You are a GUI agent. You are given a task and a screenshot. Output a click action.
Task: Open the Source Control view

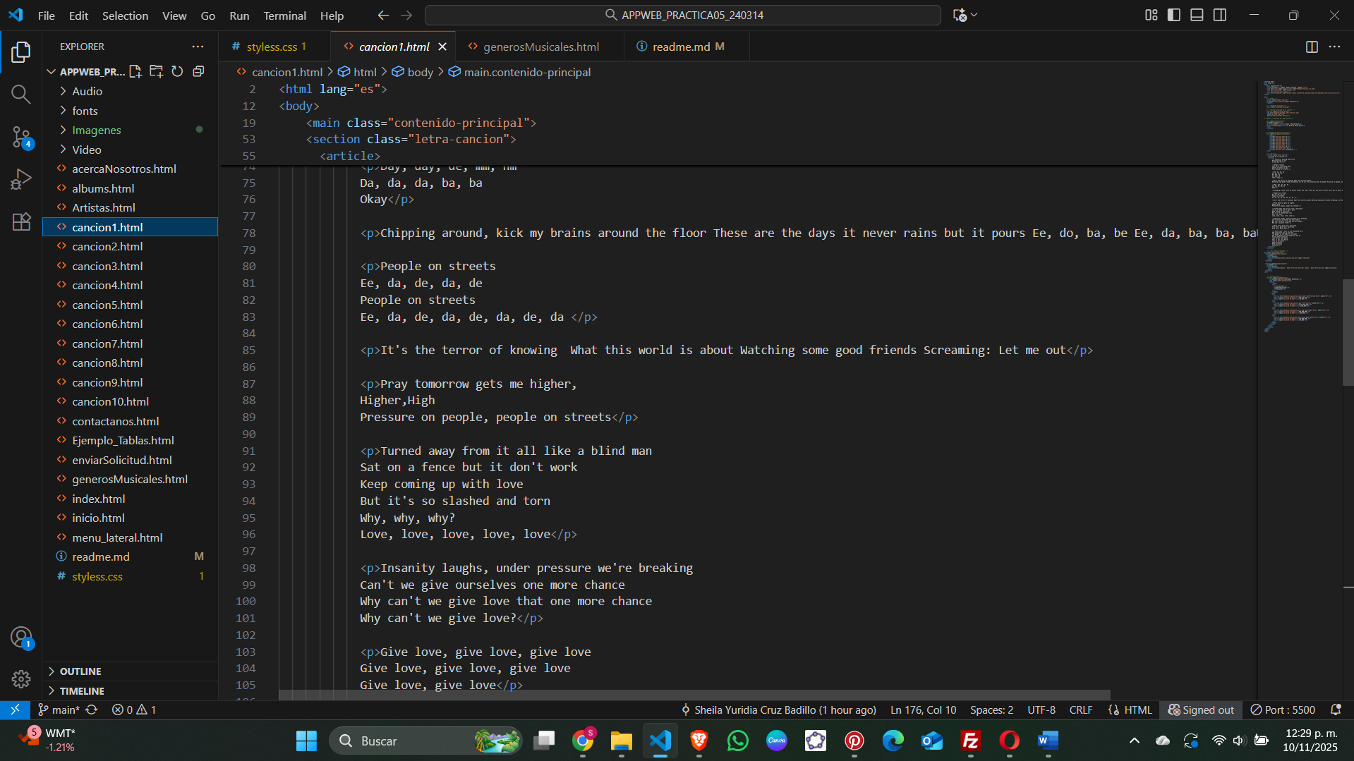coord(21,137)
